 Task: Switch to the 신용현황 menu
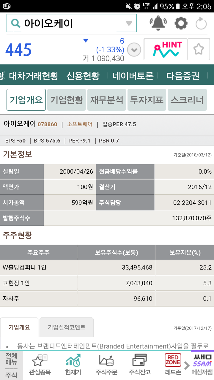(83, 76)
